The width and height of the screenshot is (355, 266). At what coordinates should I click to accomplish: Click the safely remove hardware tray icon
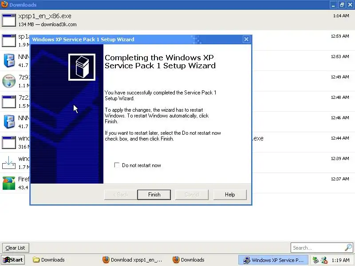[x=316, y=260]
